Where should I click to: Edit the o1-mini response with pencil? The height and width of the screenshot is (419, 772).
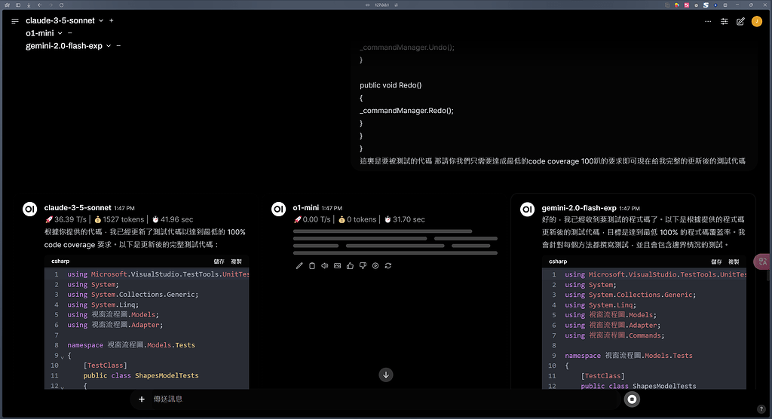point(299,266)
